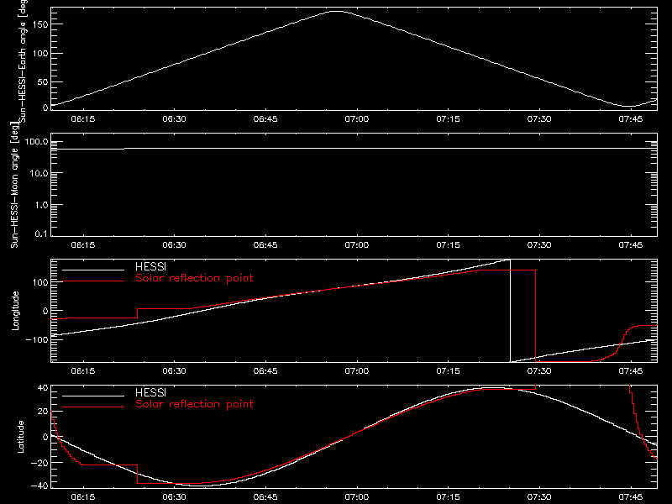Click 06:15 time label under Moon angle plot
Screen dimensions: 672x504
pos(82,245)
